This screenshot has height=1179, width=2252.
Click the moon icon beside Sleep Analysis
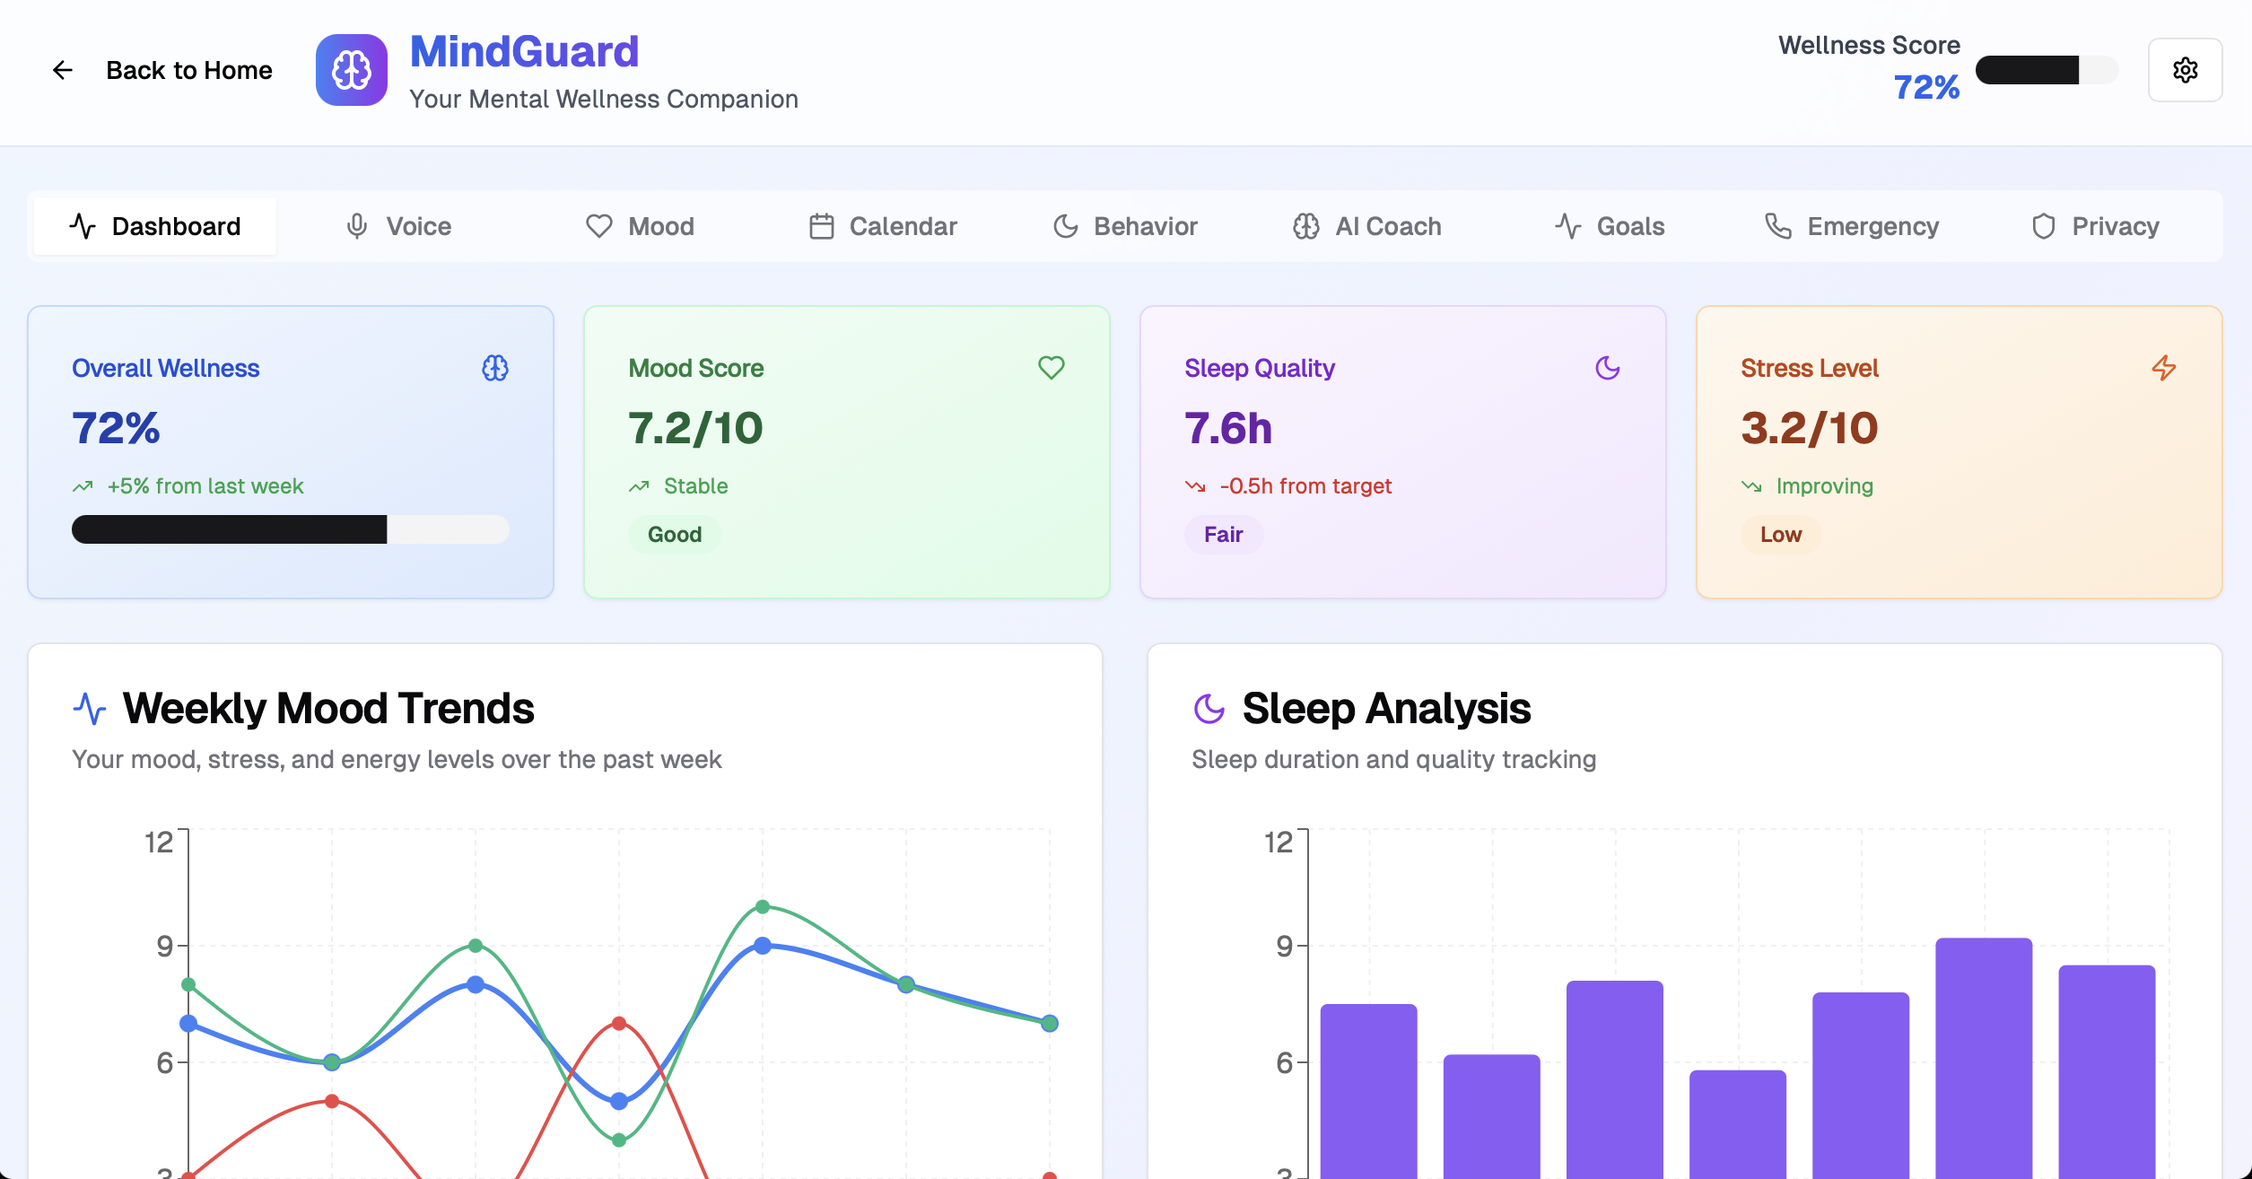coord(1209,709)
